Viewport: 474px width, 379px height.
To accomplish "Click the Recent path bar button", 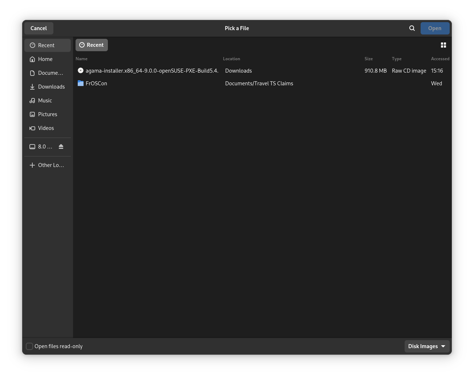I will [92, 45].
